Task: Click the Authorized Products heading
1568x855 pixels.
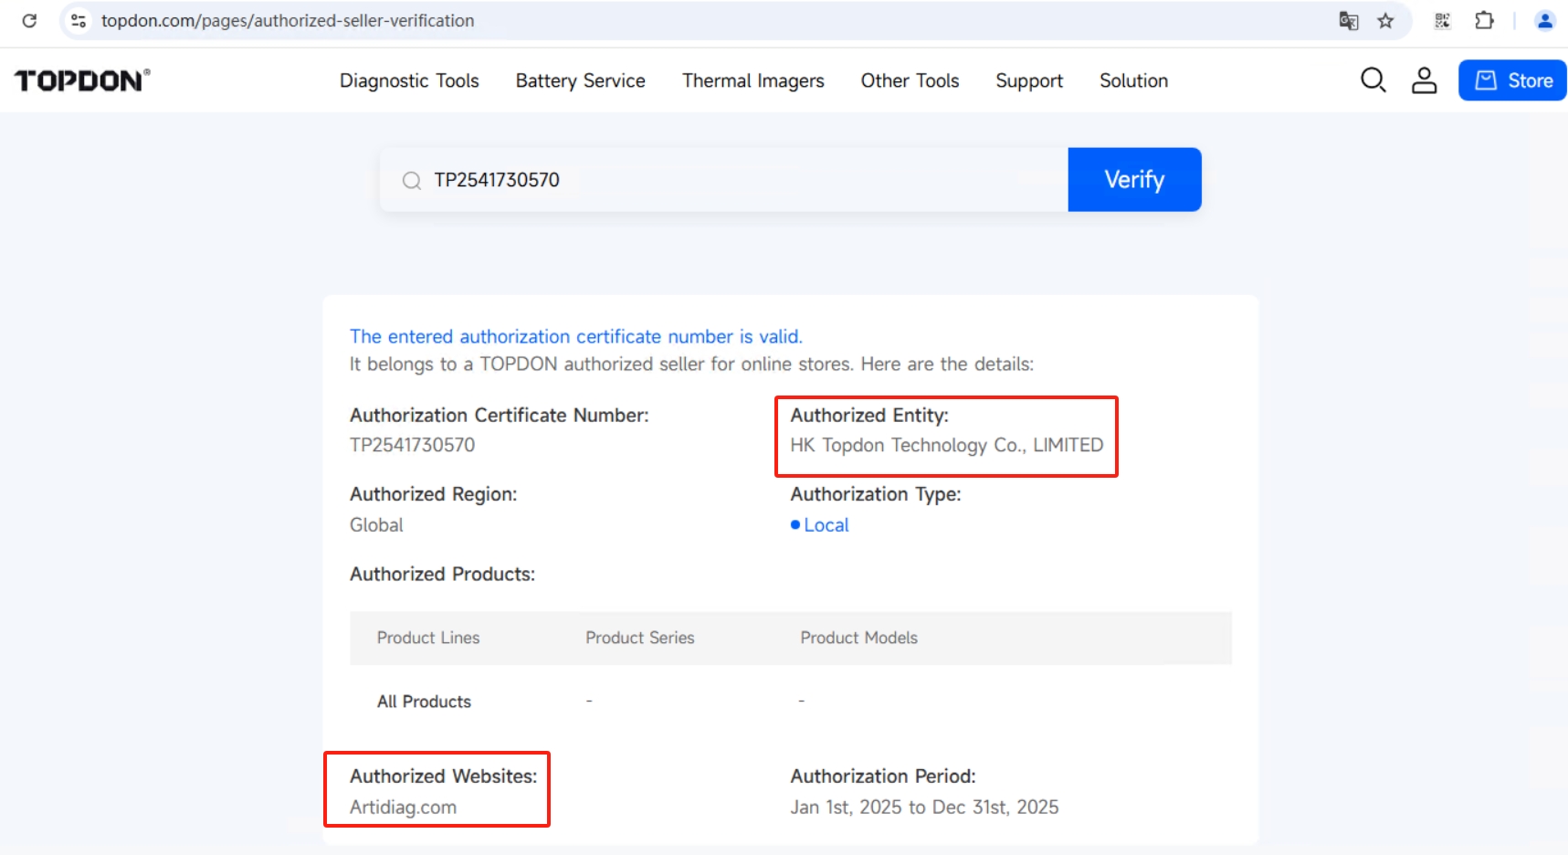Action: click(443, 575)
